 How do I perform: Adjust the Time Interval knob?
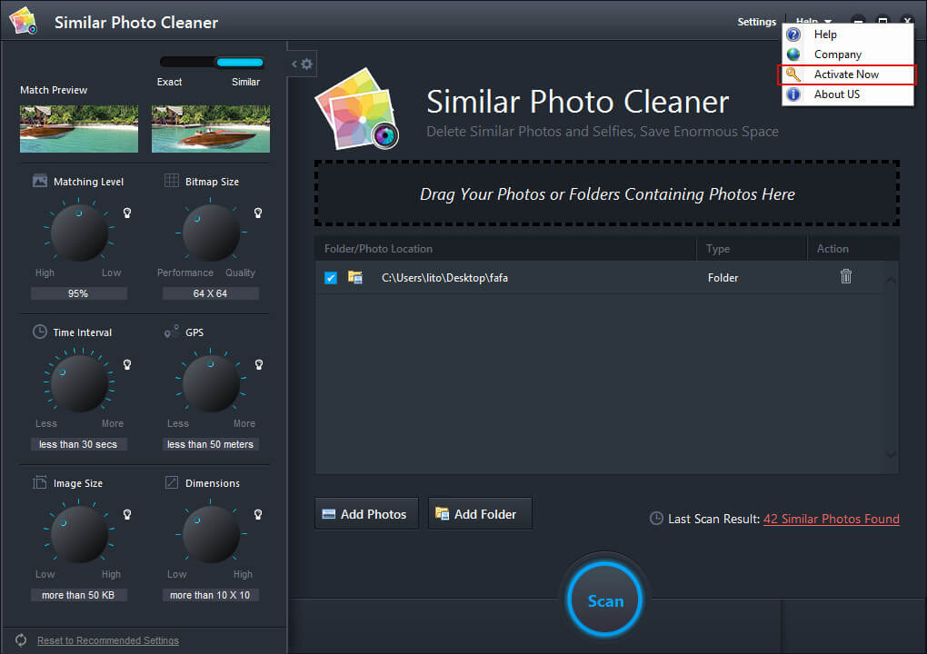[79, 383]
